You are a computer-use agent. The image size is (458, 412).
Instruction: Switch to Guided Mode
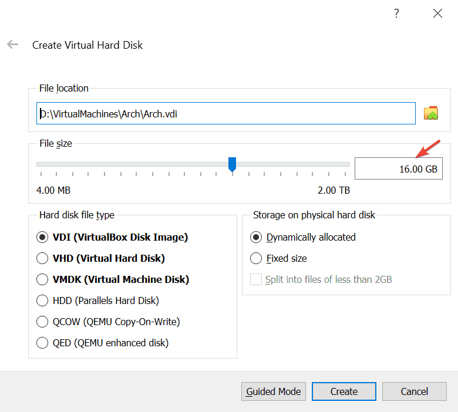coord(274,391)
